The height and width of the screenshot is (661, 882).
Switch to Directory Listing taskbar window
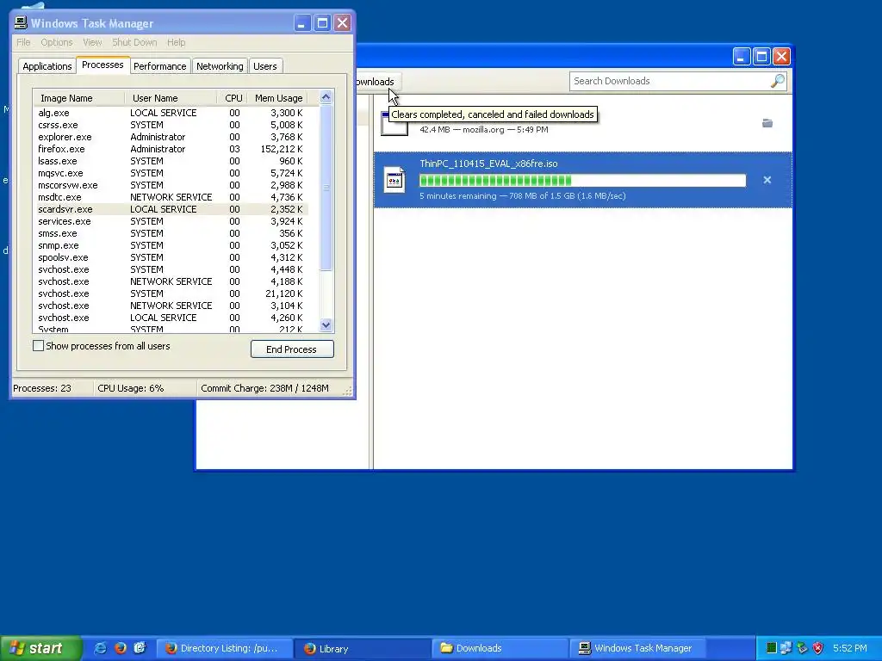[x=224, y=648]
